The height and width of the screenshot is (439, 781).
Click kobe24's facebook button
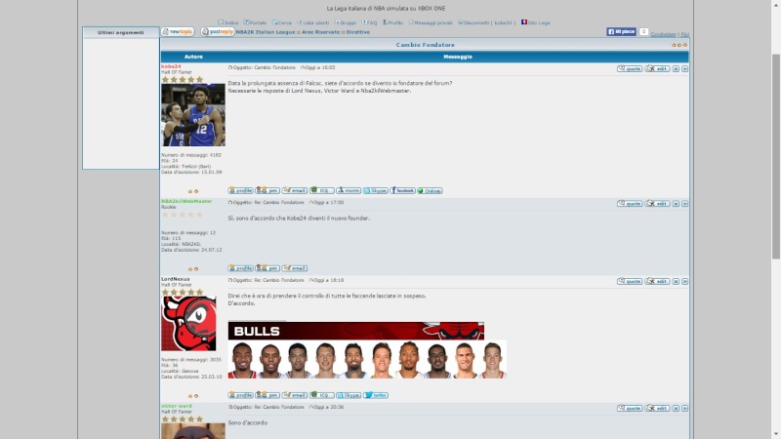[x=402, y=190]
